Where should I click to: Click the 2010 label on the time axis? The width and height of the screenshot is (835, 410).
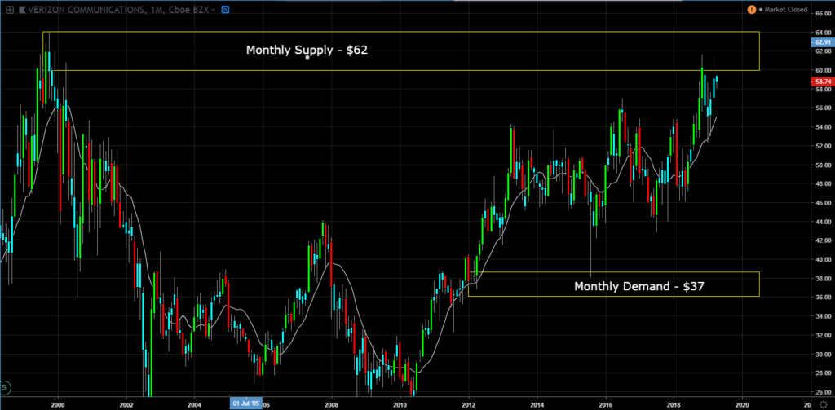point(400,404)
